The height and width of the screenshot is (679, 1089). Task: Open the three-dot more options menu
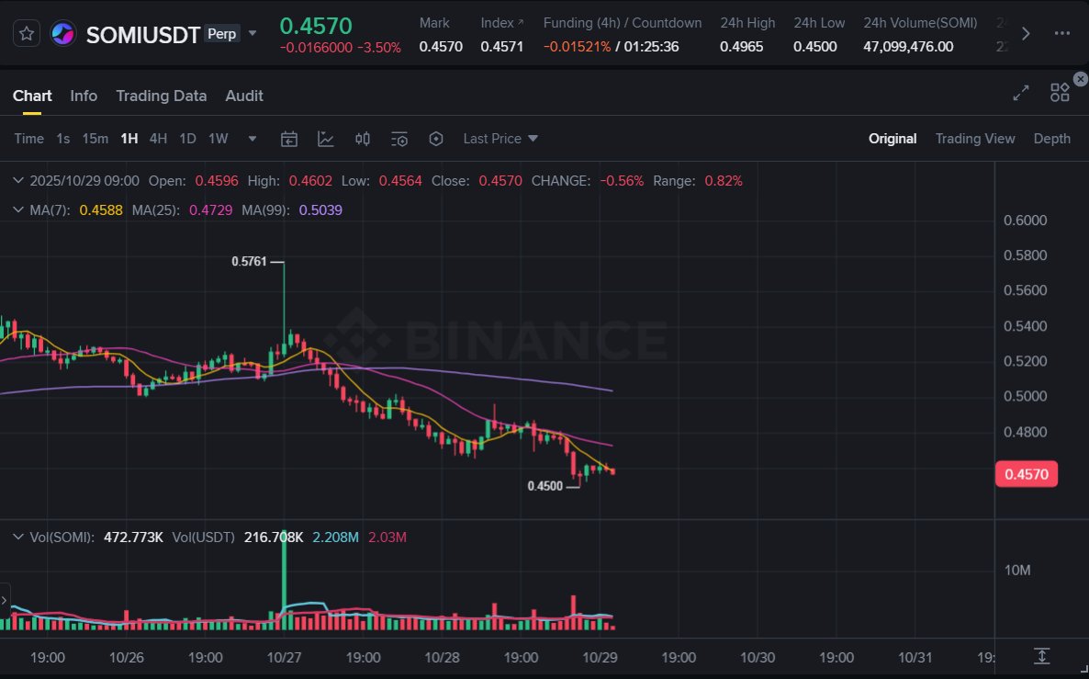[x=1062, y=33]
